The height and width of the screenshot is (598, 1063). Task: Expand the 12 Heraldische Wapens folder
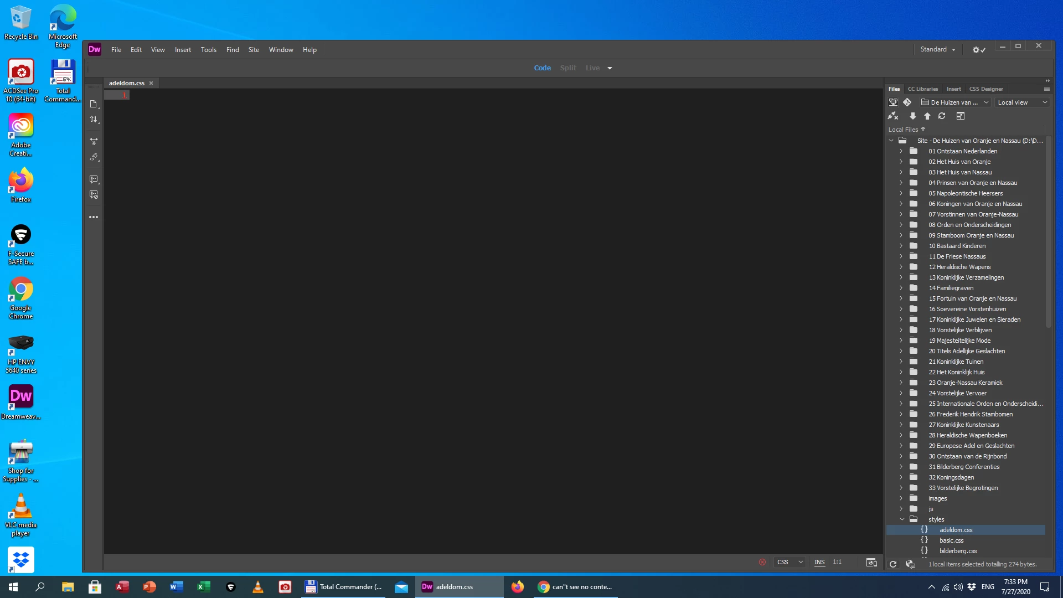901,267
